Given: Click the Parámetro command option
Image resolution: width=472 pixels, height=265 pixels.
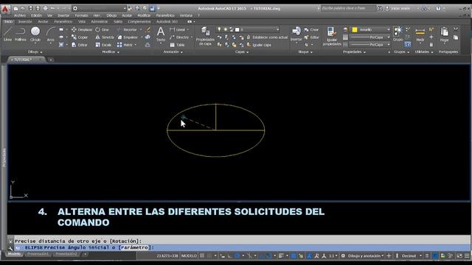Looking at the screenshot, I should point(135,247).
